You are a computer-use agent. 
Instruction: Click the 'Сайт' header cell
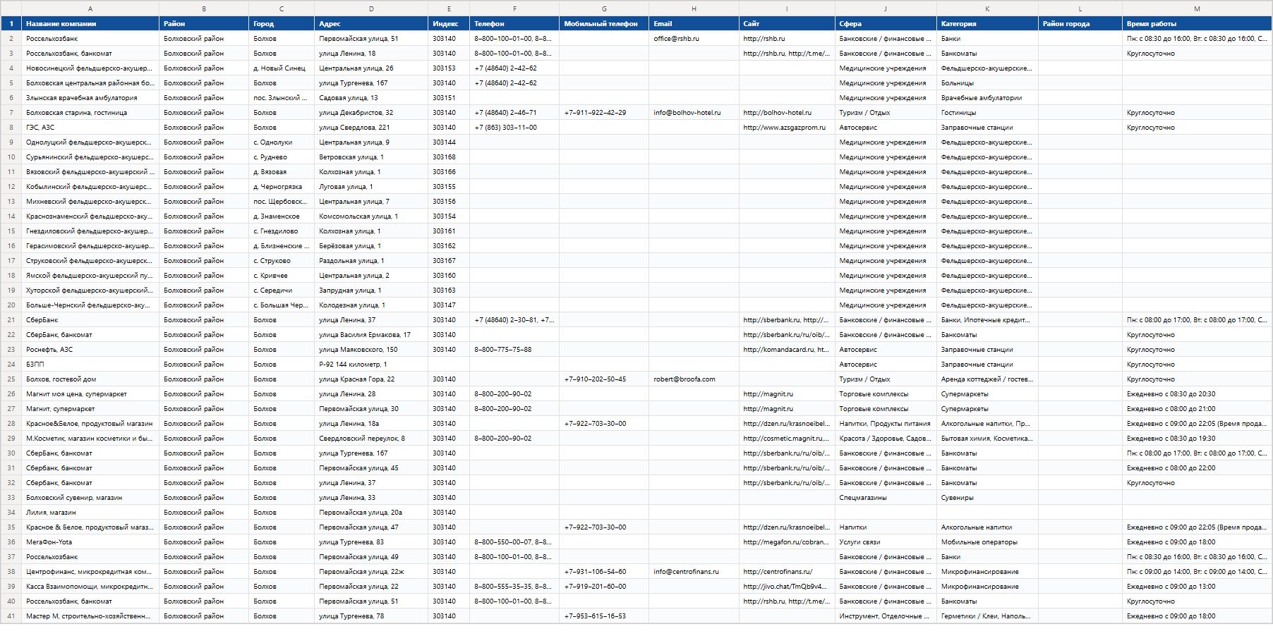click(787, 24)
